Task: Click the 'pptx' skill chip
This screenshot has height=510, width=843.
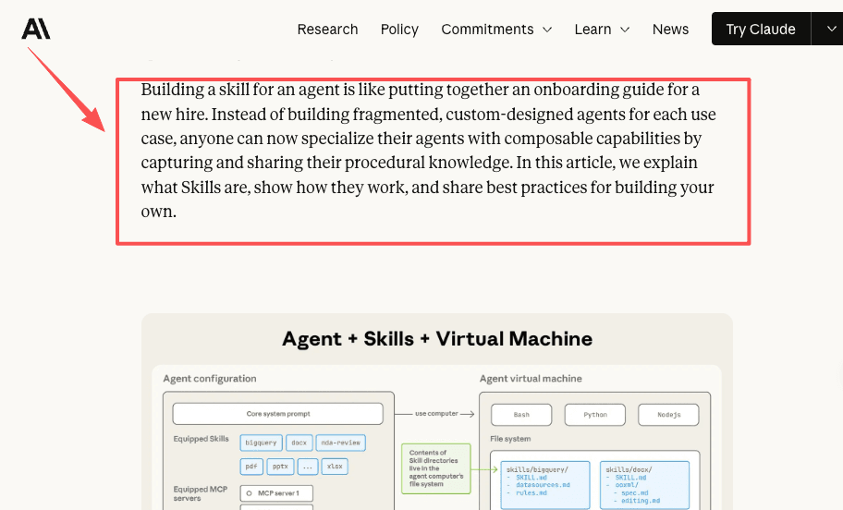Action: pyautogui.click(x=280, y=467)
